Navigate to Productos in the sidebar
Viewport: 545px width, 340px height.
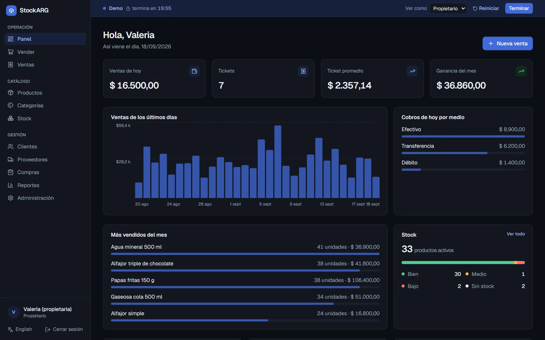tap(45, 93)
